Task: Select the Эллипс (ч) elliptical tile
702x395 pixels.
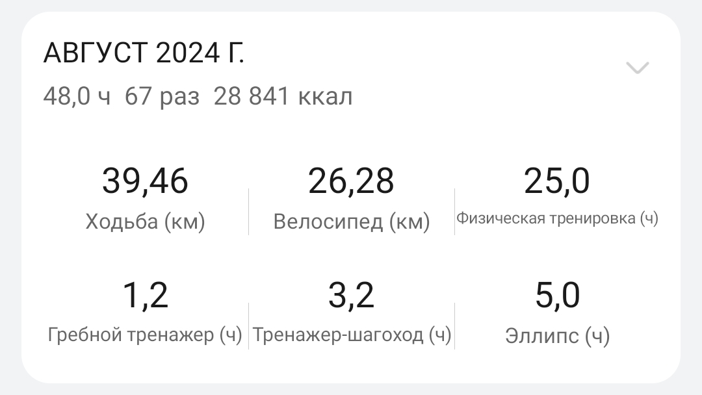Action: 558,337
